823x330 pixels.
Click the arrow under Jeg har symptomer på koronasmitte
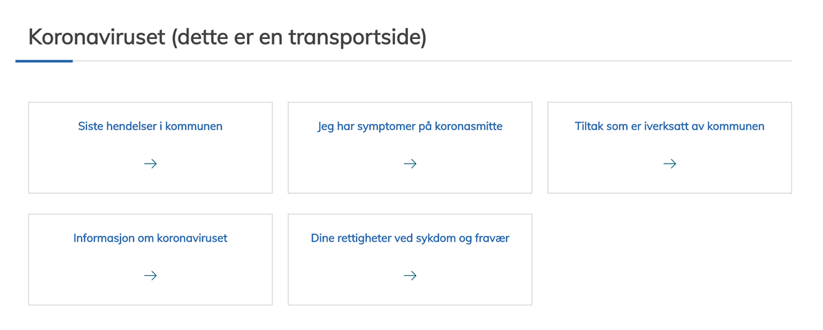[410, 164]
